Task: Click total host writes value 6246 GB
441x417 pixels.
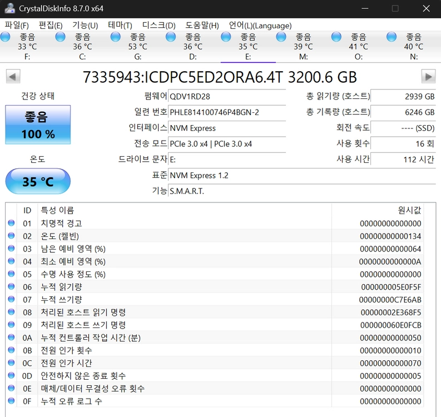Action: coord(403,112)
